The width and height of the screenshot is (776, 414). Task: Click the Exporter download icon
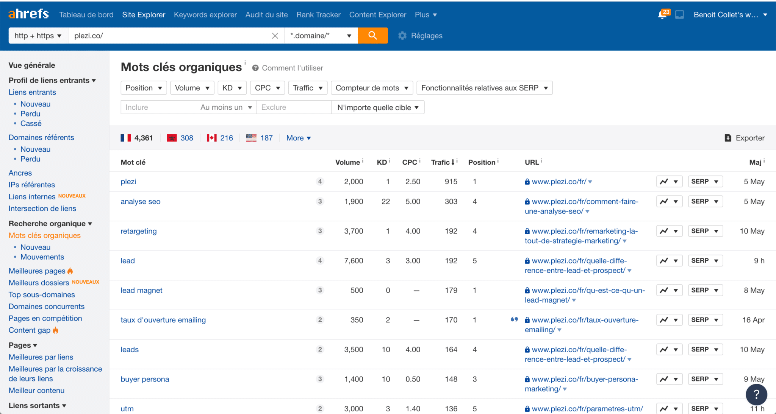[728, 138]
